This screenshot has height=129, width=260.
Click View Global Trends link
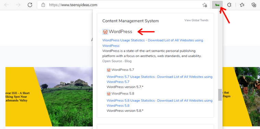[196, 20]
